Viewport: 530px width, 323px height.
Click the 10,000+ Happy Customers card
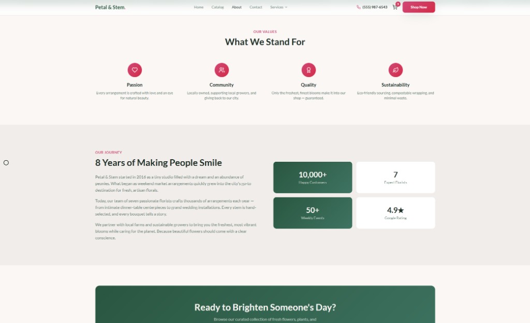tap(313, 177)
